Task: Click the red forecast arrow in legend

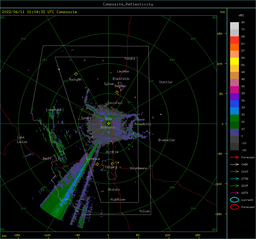Action: tap(234, 157)
